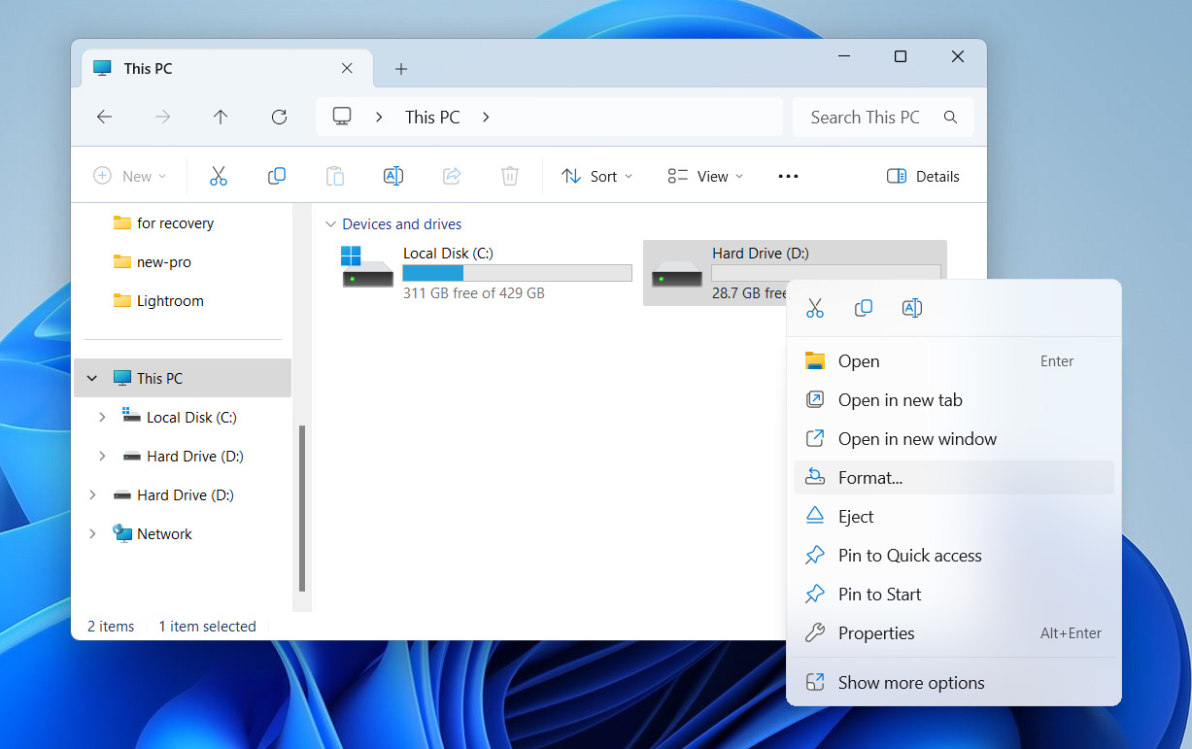Open the Sort dropdown

pyautogui.click(x=597, y=176)
